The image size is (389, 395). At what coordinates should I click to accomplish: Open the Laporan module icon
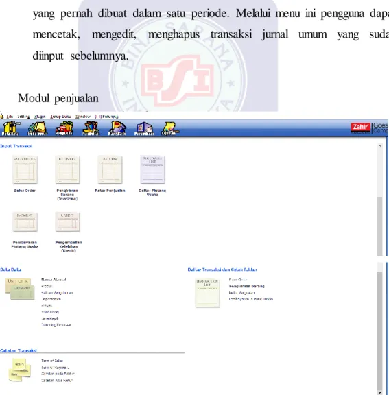pyautogui.click(x=171, y=128)
